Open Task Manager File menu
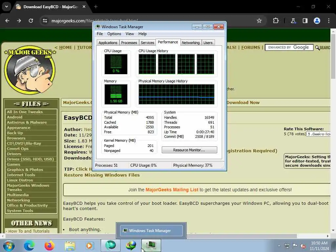This screenshot has width=336, height=252. click(100, 34)
